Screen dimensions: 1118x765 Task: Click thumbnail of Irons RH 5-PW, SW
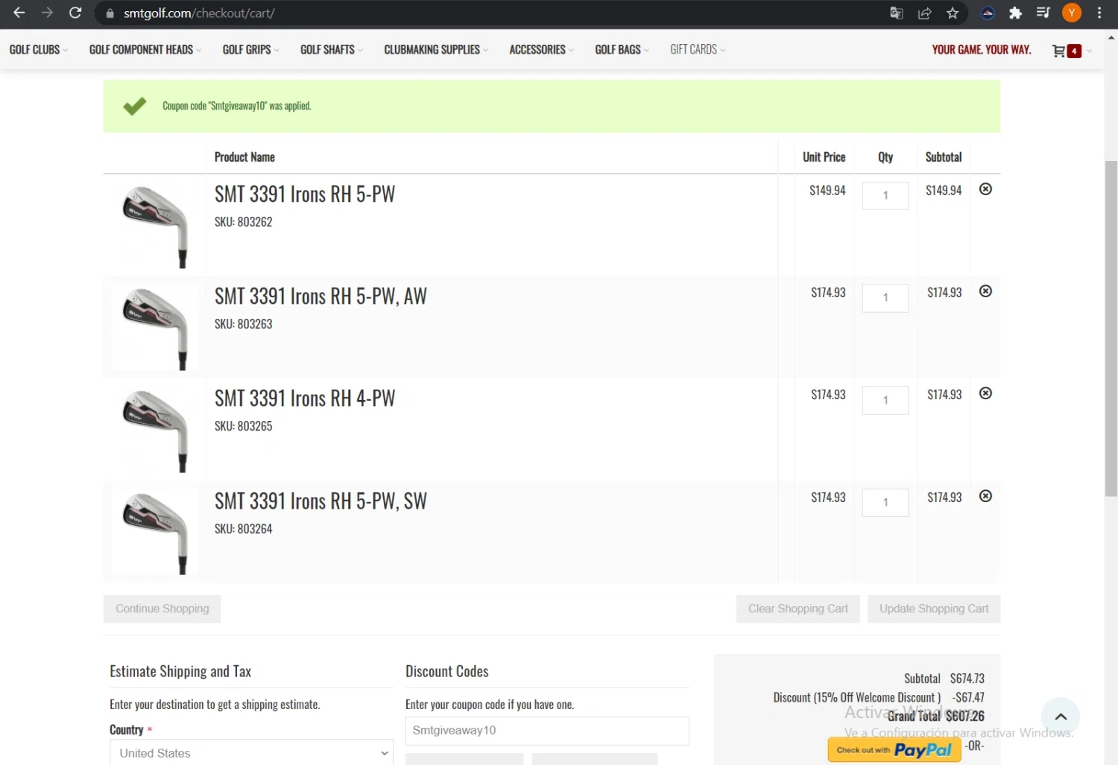(x=155, y=533)
